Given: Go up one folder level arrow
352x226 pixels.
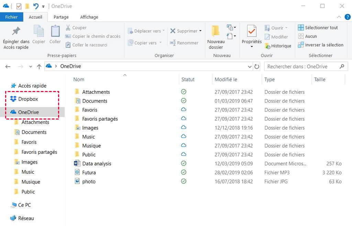Looking at the screenshot, I should click(x=39, y=67).
